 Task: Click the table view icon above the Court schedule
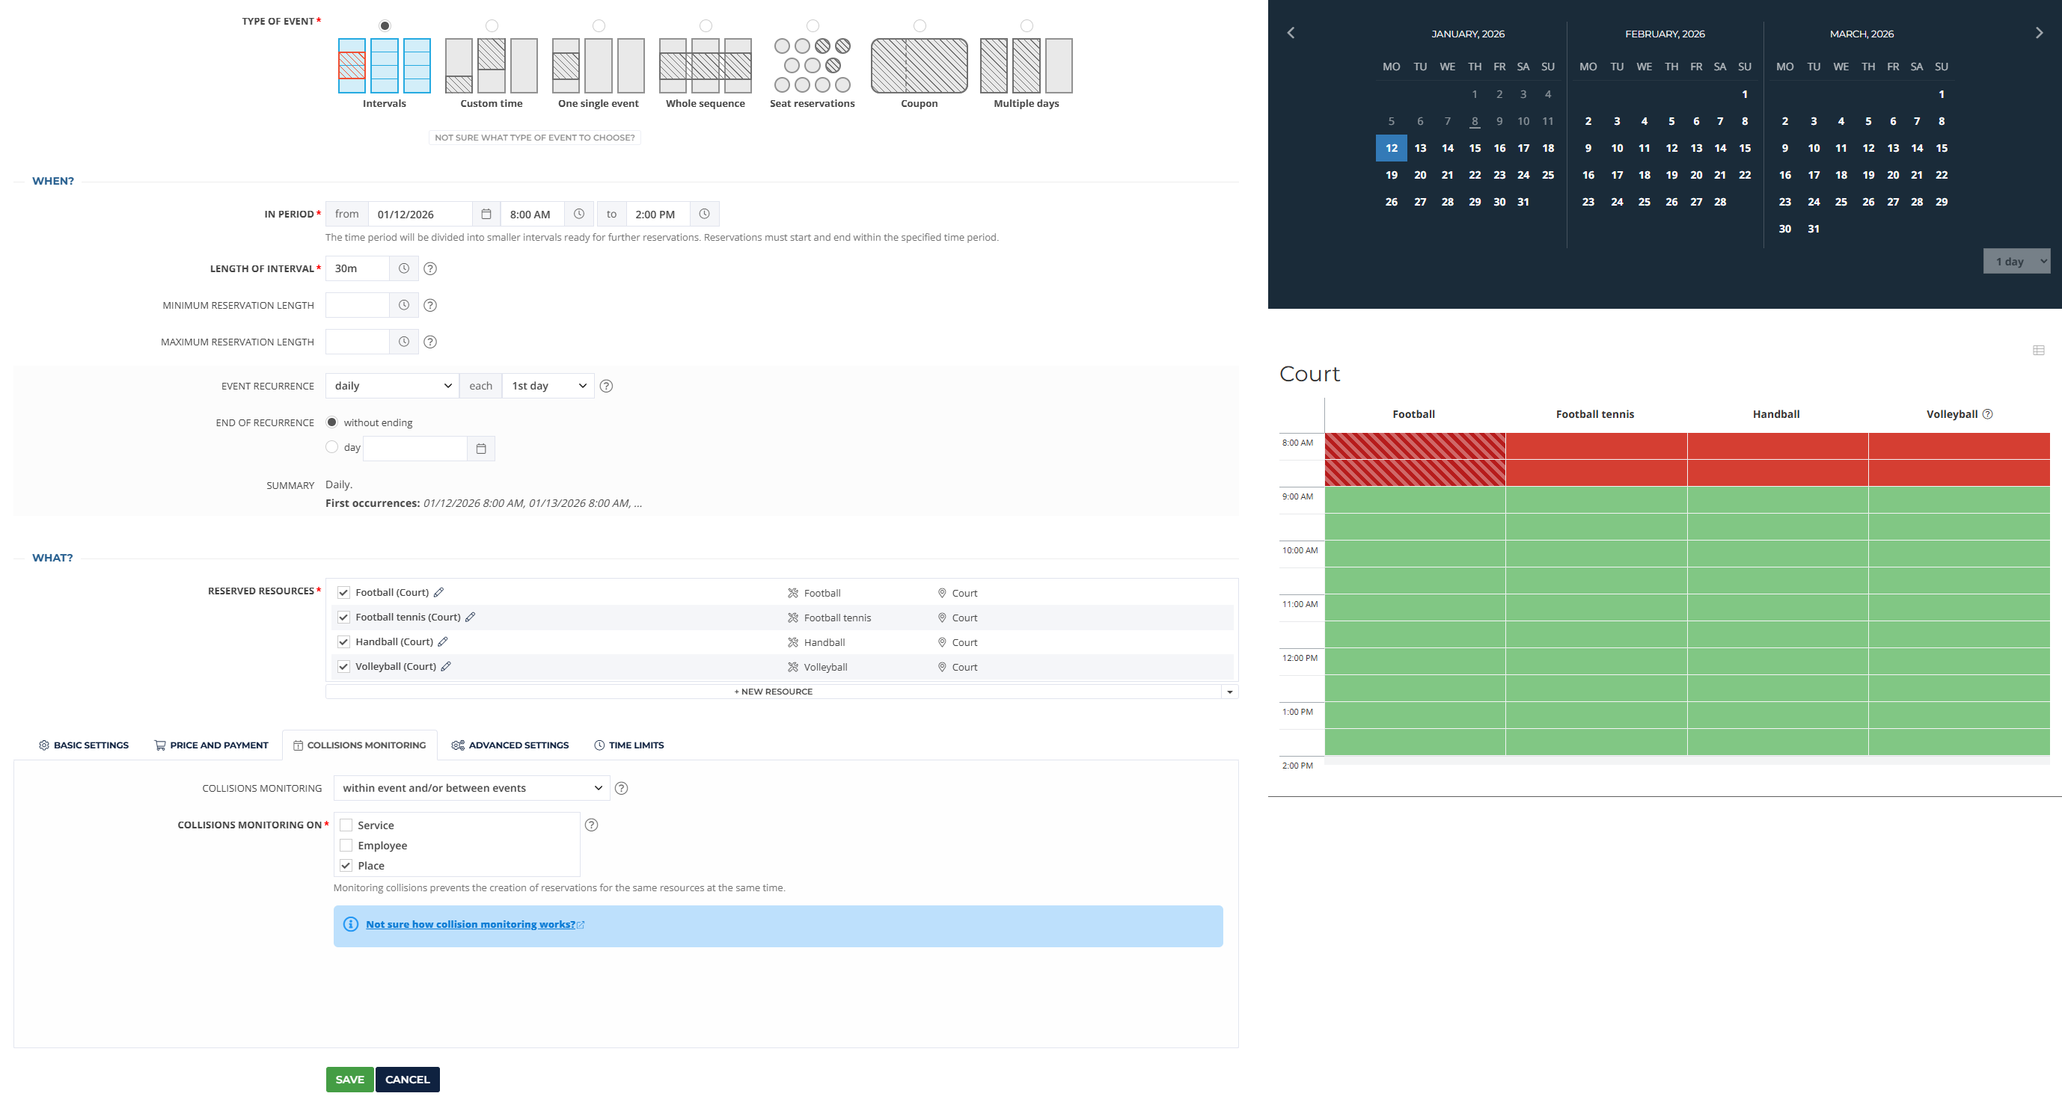click(x=2038, y=351)
